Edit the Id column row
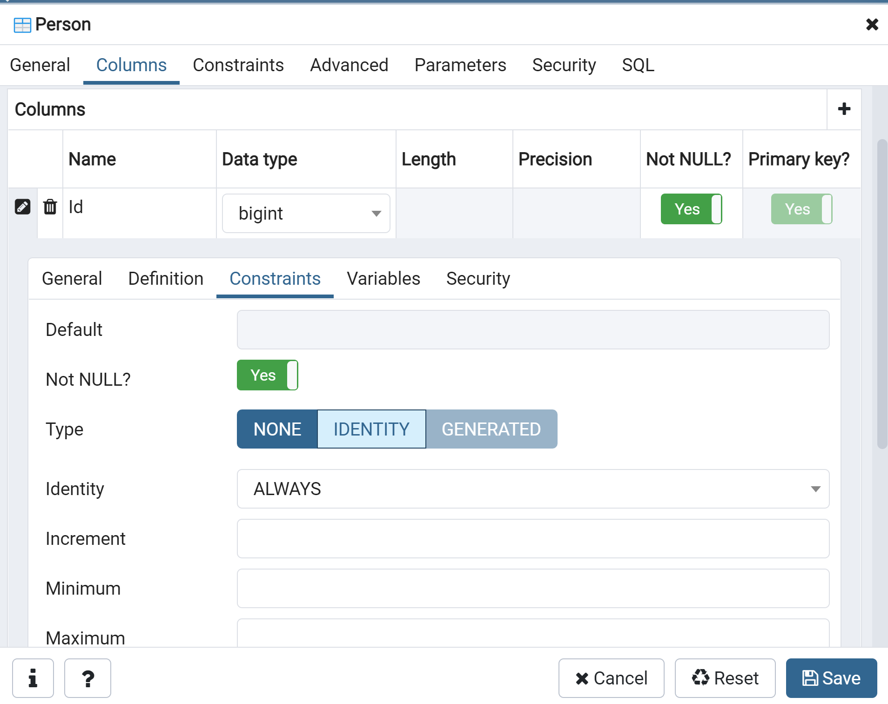Screen dimensions: 888x704 tap(22, 207)
